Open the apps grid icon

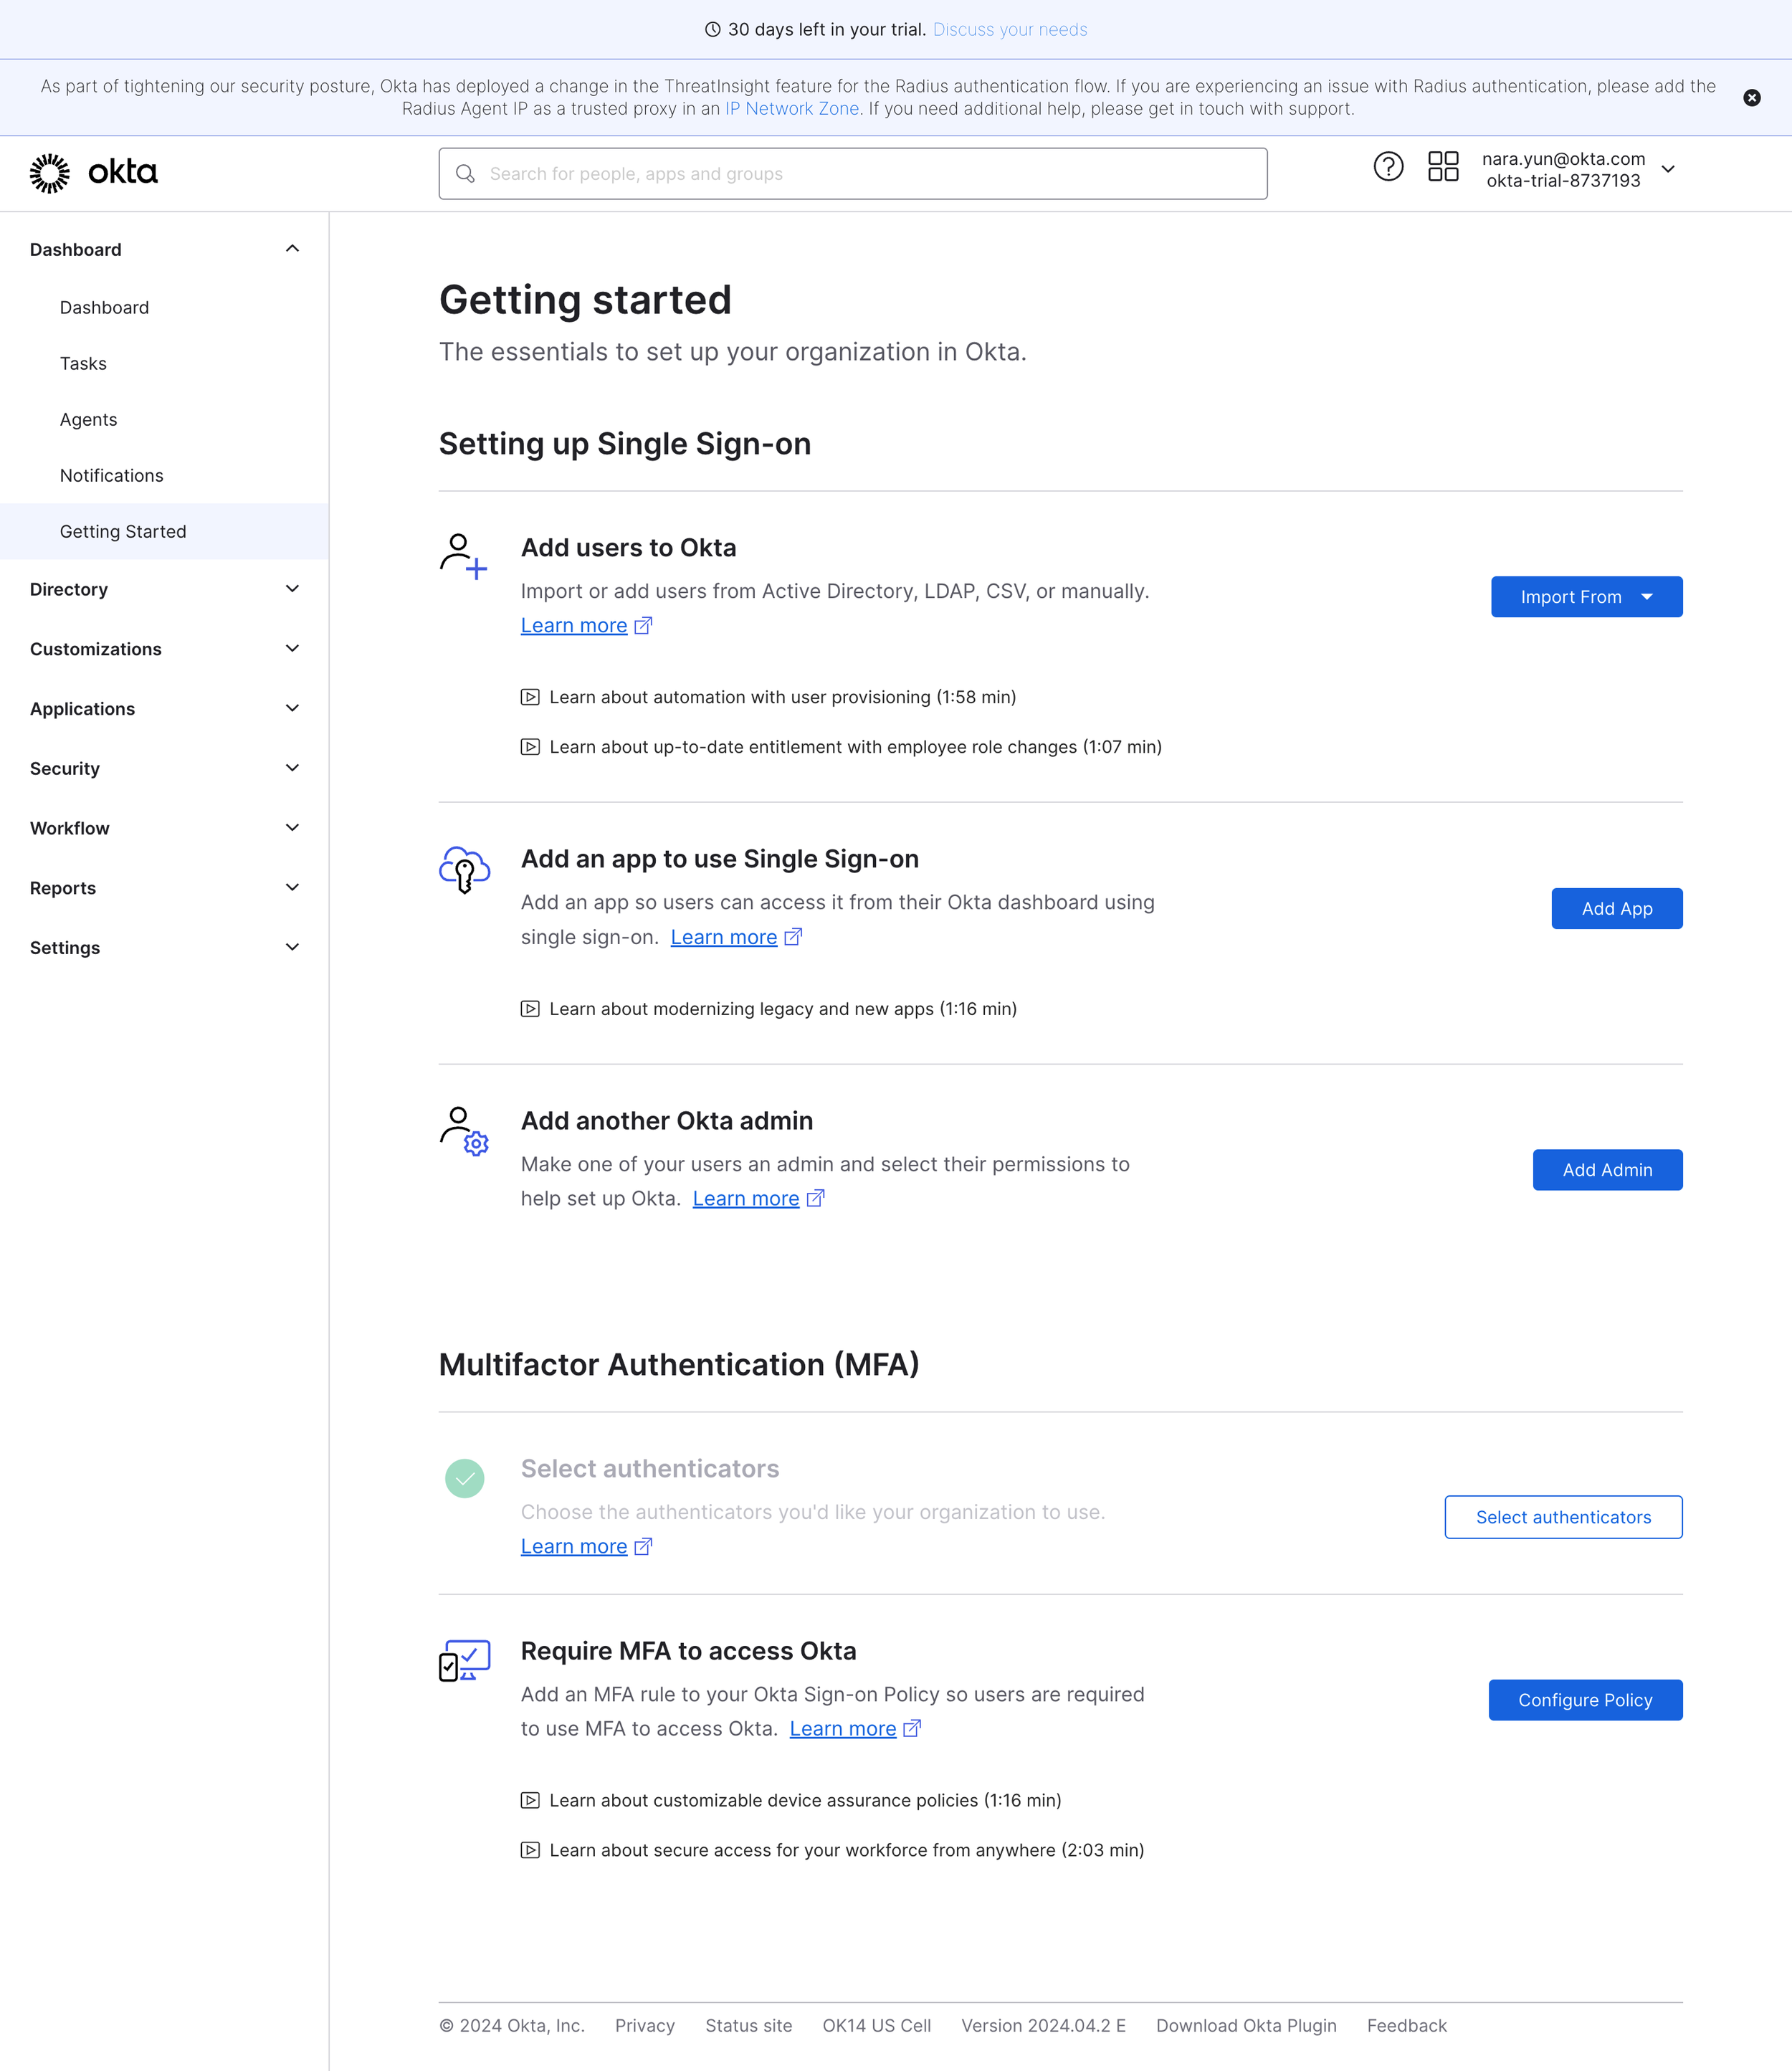(1442, 167)
